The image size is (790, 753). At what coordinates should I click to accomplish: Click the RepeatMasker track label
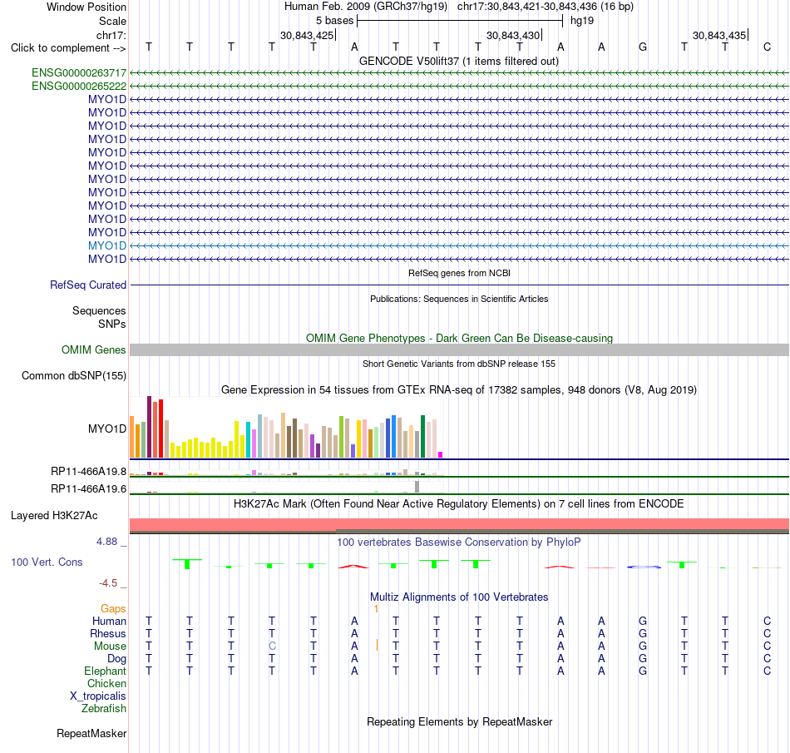[x=91, y=733]
